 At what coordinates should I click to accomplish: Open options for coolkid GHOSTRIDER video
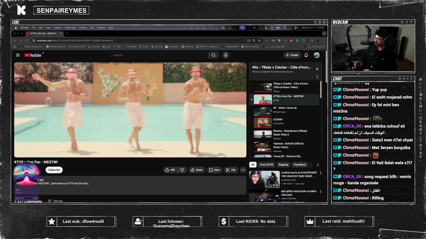tap(320, 173)
